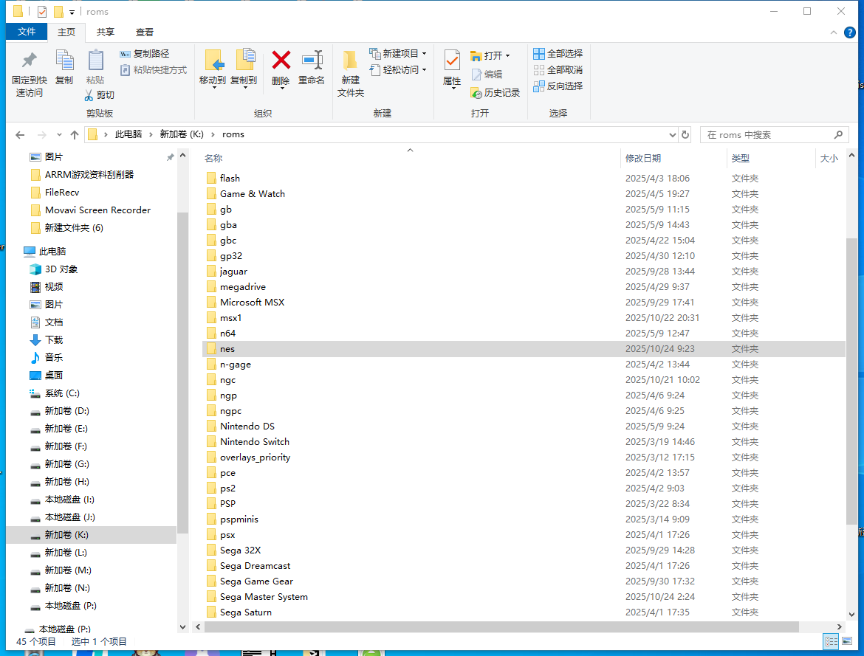This screenshot has height=656, width=864.
Task: Open address bar history dropdown arrow
Action: pos(672,135)
